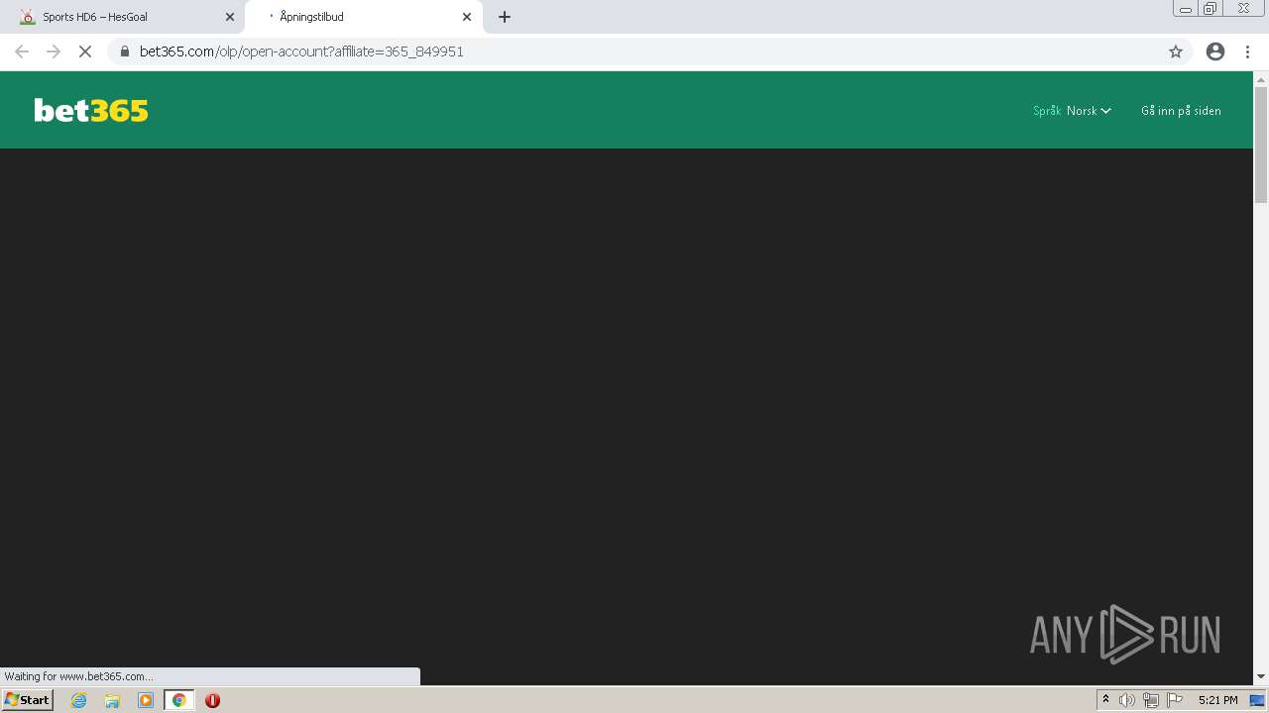Switch to the Åpningstilbud tab
Image resolution: width=1269 pixels, height=713 pixels.
363,17
